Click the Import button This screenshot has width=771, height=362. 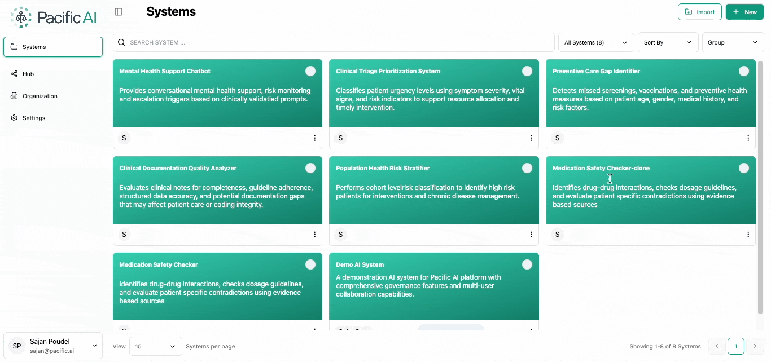tap(699, 12)
